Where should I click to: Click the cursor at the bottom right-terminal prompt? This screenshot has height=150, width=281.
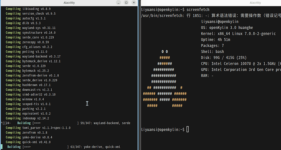(x=187, y=129)
